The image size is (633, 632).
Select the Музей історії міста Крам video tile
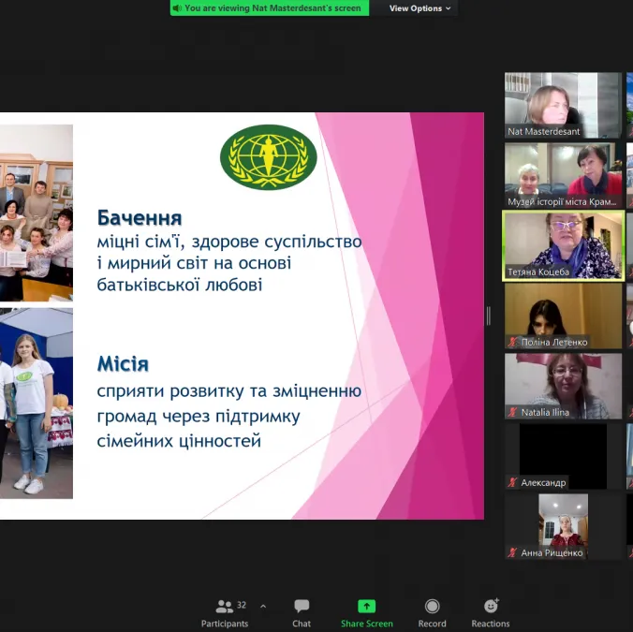[563, 176]
